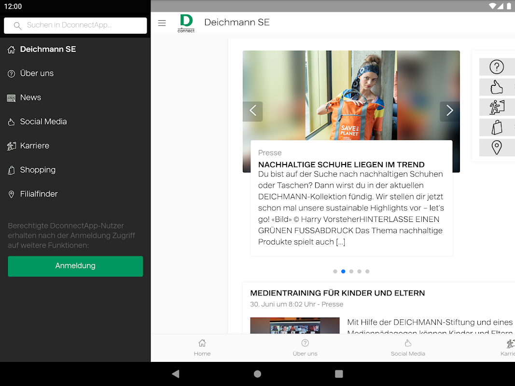Open the hamburger menu icon
515x386 pixels.
[162, 23]
